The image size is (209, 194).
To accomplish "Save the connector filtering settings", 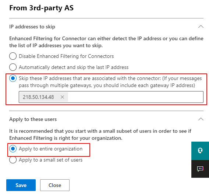I will 21,185.
